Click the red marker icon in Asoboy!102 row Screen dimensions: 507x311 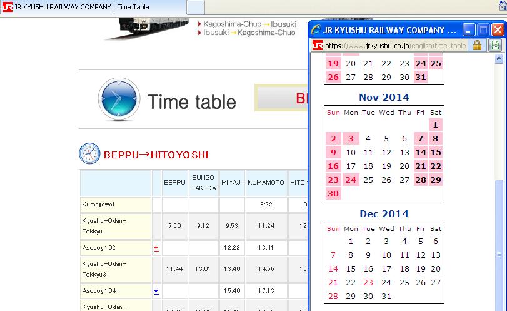[156, 248]
